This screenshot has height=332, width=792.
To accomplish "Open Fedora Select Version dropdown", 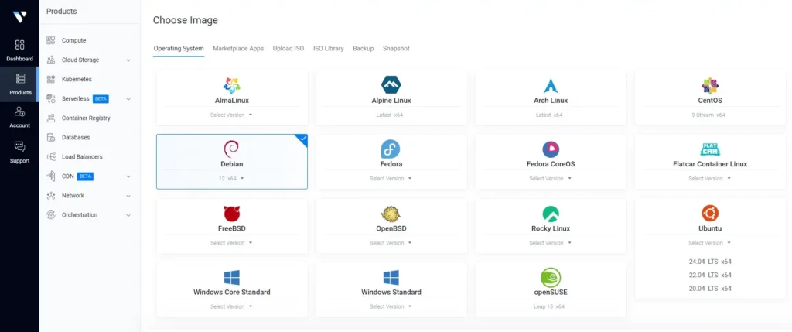I will pyautogui.click(x=391, y=178).
